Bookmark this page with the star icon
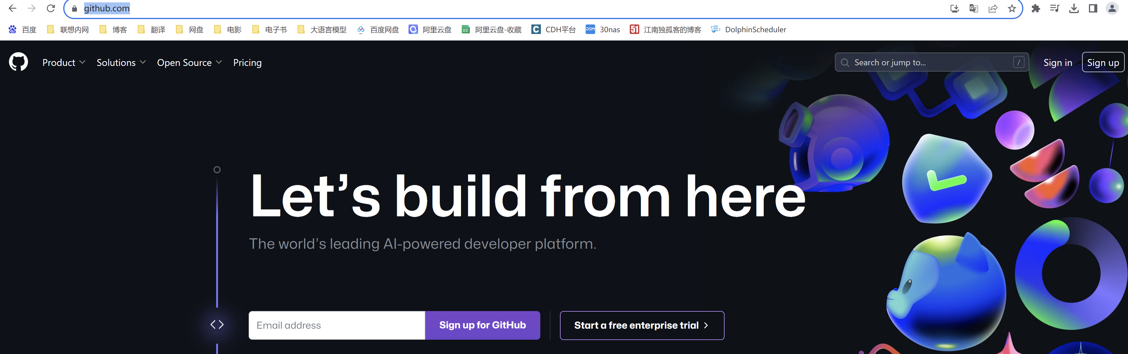This screenshot has width=1128, height=354. 1012,8
